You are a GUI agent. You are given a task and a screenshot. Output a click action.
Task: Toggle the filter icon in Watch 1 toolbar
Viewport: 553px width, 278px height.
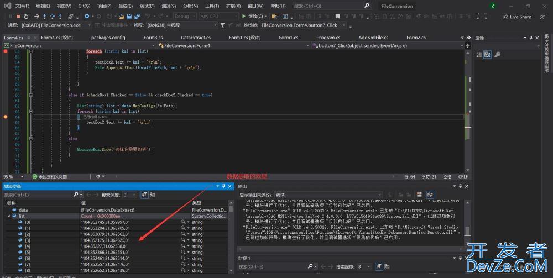[x=378, y=266]
